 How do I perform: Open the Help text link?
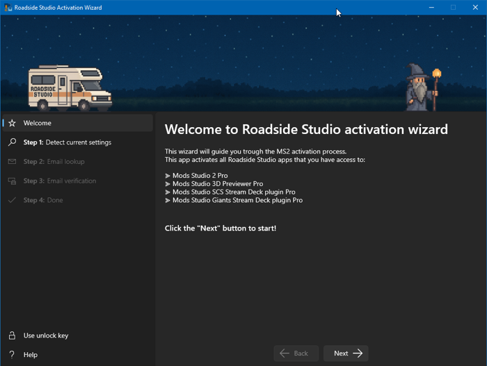[31, 355]
